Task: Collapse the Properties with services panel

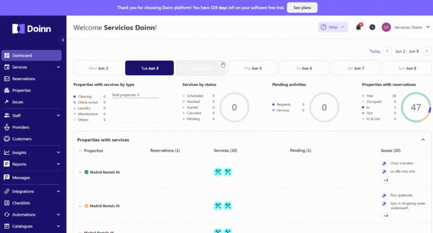Action: click(423, 140)
